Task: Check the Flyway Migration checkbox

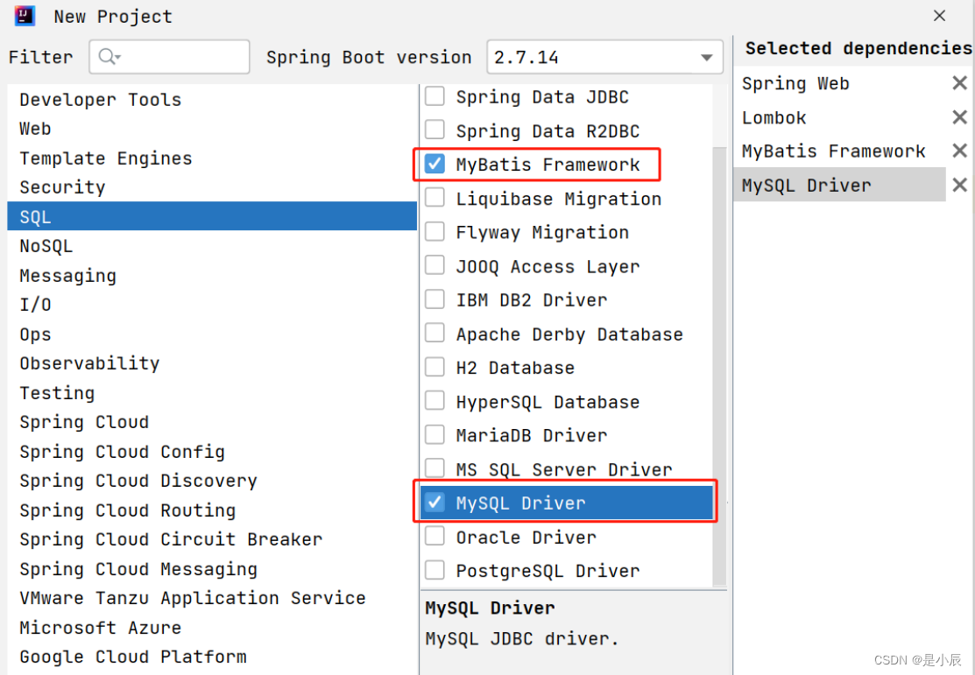Action: pyautogui.click(x=435, y=231)
